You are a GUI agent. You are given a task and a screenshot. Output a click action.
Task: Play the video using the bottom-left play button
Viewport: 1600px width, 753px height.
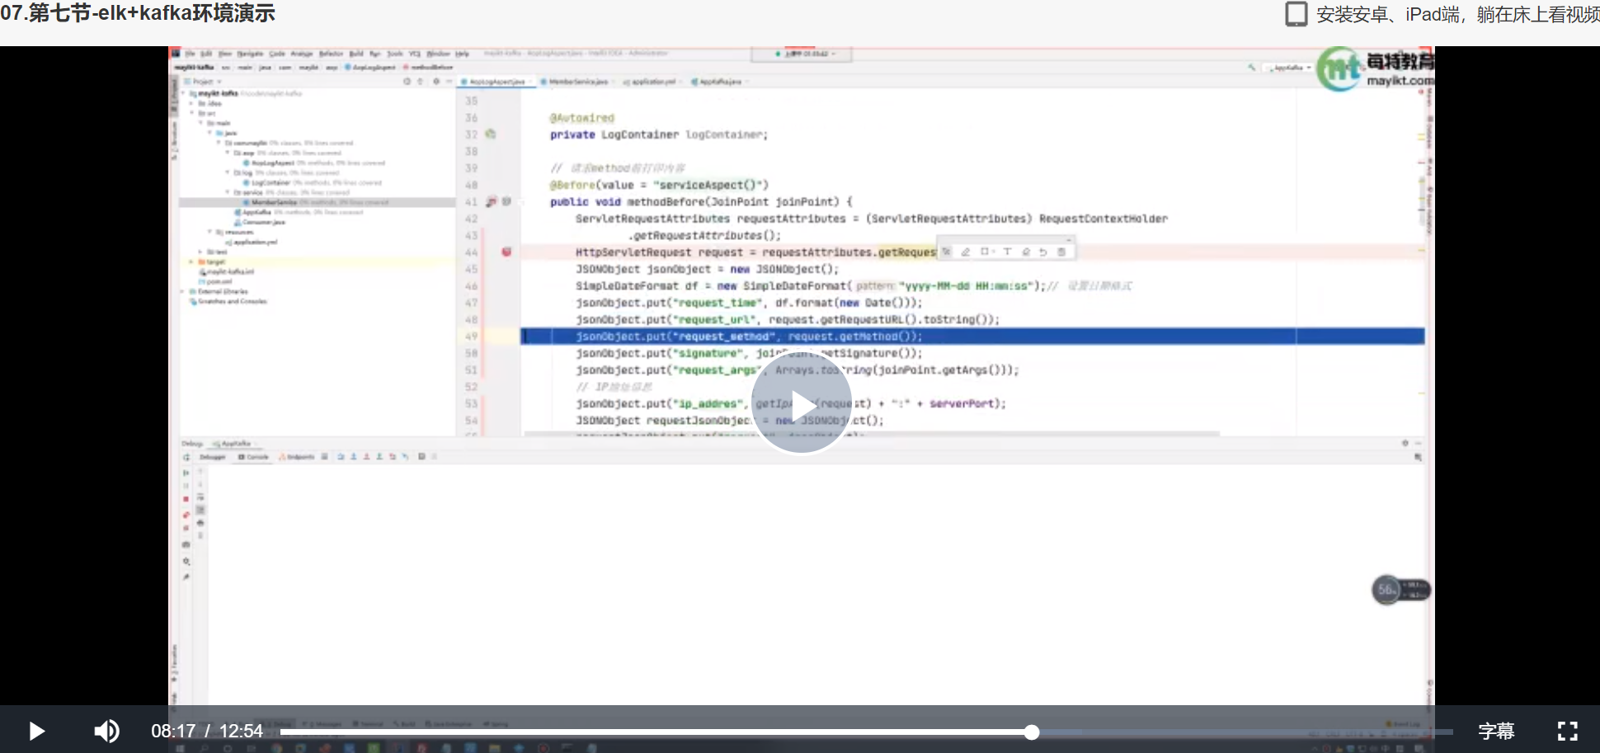click(x=36, y=732)
